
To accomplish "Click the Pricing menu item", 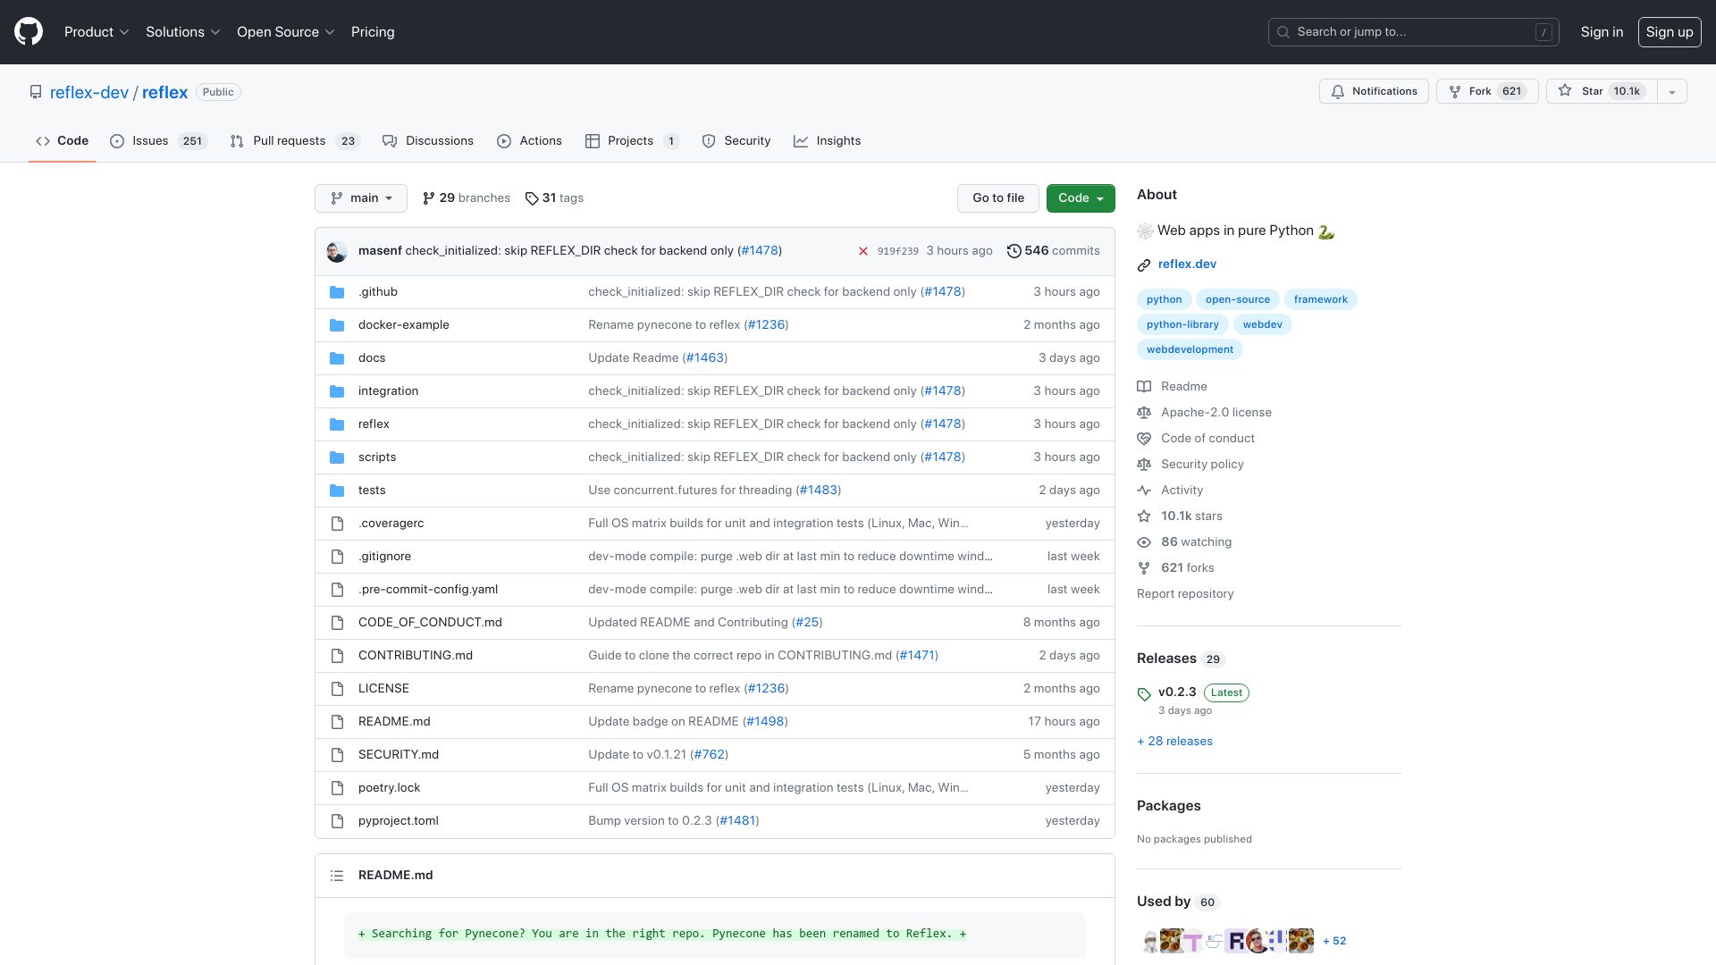I will coord(373,32).
